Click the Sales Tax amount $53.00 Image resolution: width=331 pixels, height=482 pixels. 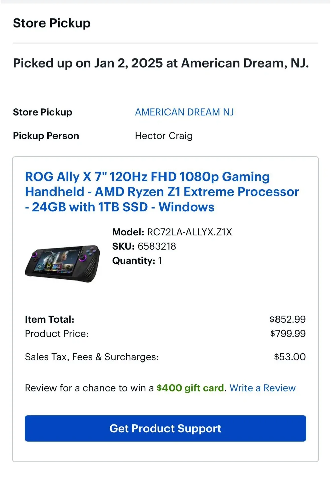point(290,357)
